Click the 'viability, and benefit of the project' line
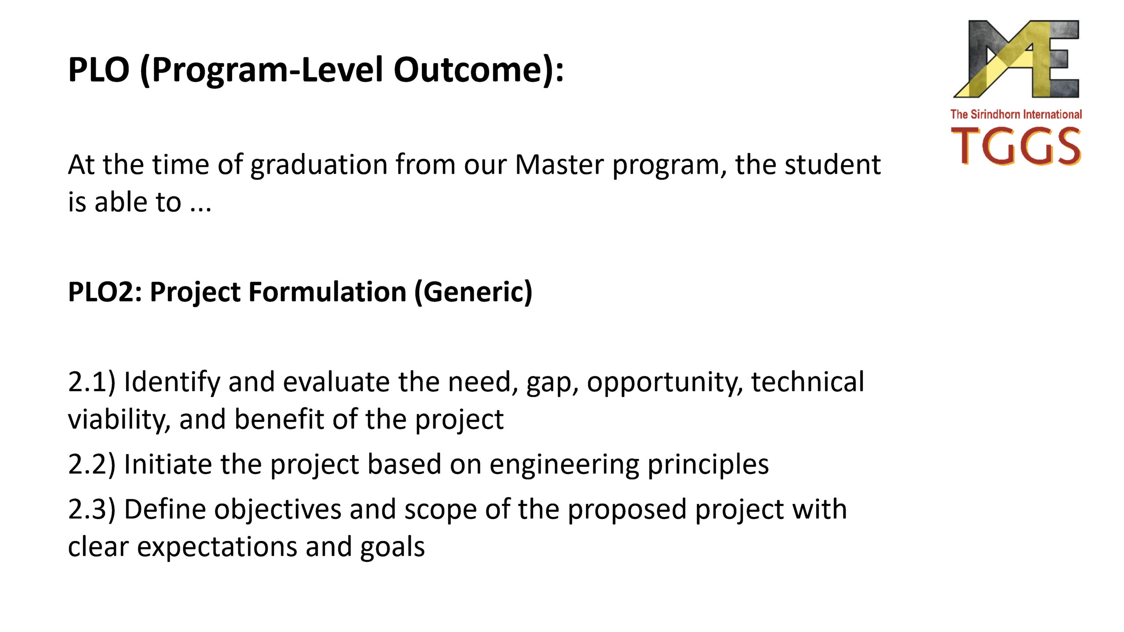 pos(286,420)
